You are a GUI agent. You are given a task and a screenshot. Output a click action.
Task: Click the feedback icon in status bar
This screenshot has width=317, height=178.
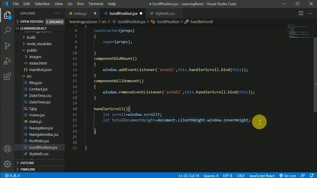303,176
